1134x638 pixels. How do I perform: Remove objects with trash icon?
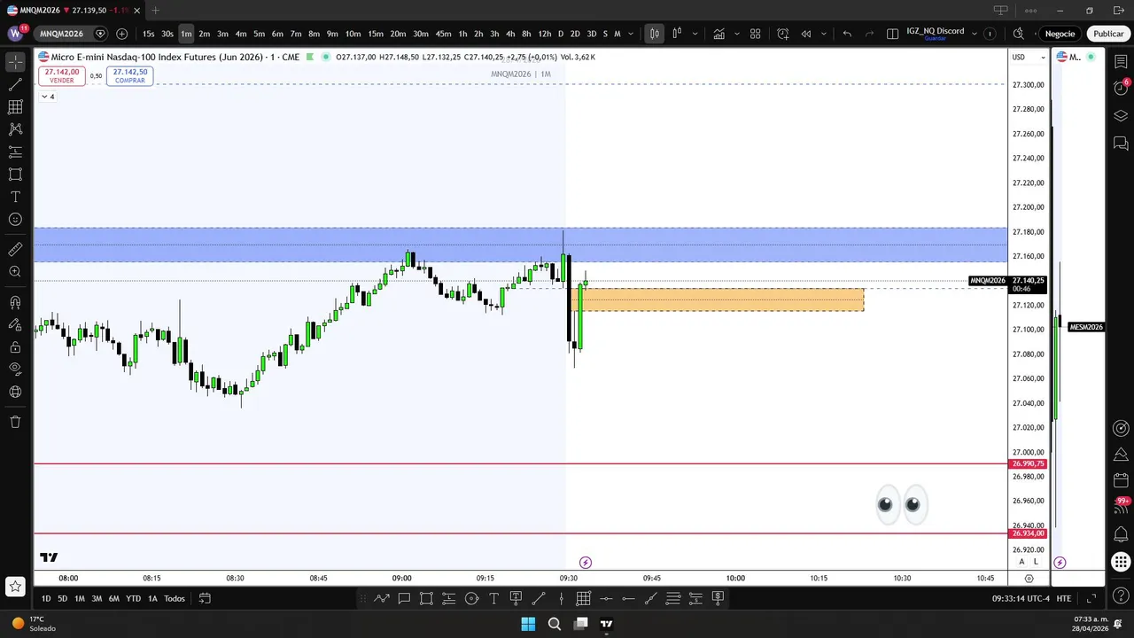click(15, 422)
